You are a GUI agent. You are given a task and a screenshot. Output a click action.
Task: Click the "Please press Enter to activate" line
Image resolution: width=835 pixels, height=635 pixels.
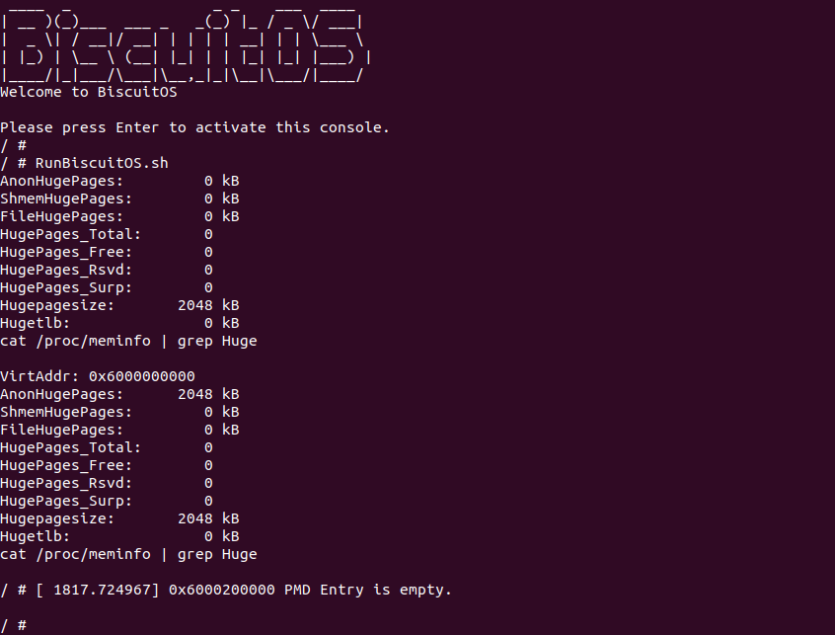pos(194,127)
